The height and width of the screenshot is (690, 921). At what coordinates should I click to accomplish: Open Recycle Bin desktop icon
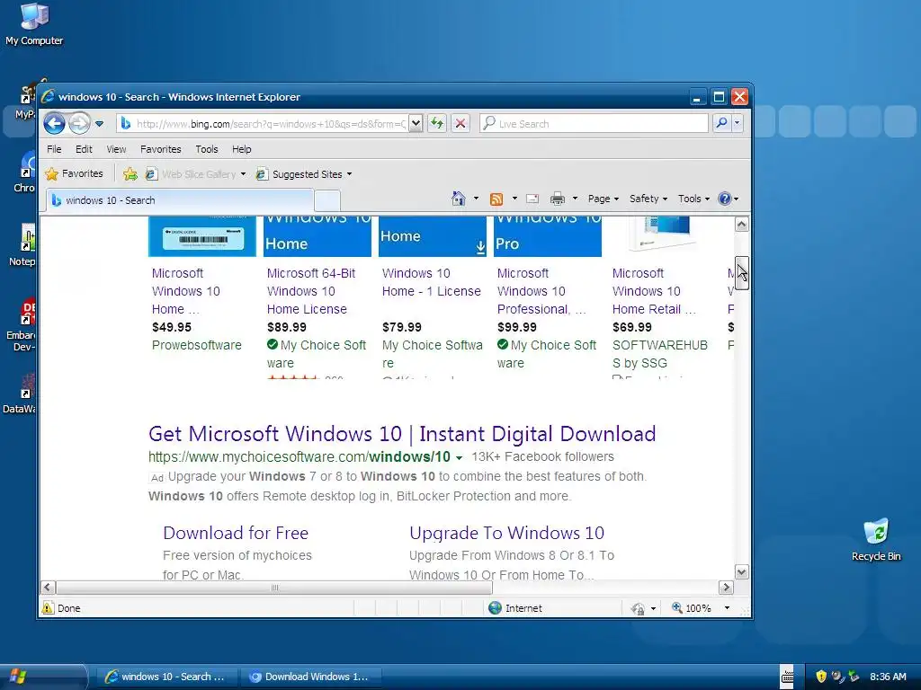point(876,539)
